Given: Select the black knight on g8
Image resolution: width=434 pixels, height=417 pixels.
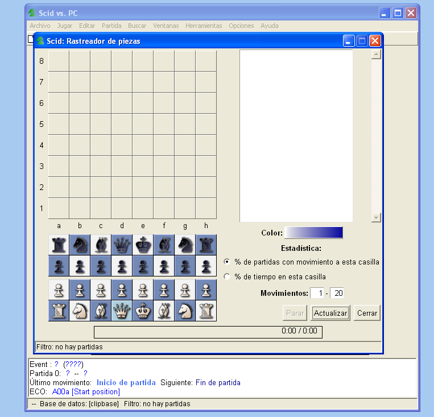Looking at the screenshot, I should pyautogui.click(x=185, y=245).
